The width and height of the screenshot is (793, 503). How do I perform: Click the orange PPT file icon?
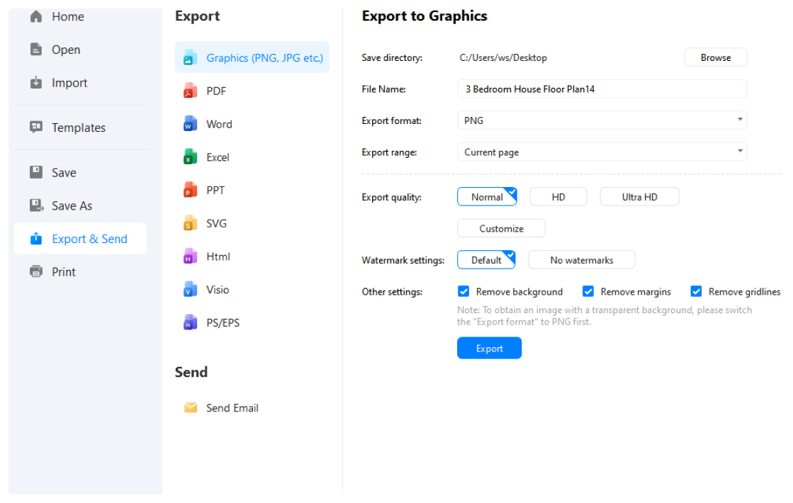tap(190, 190)
